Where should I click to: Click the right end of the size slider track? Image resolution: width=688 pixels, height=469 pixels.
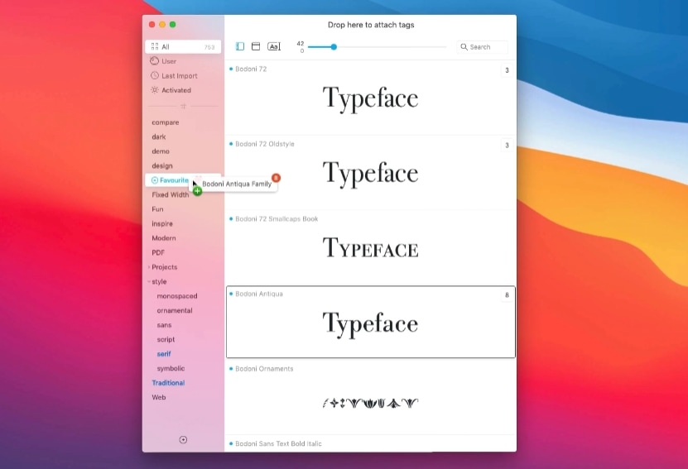click(445, 46)
